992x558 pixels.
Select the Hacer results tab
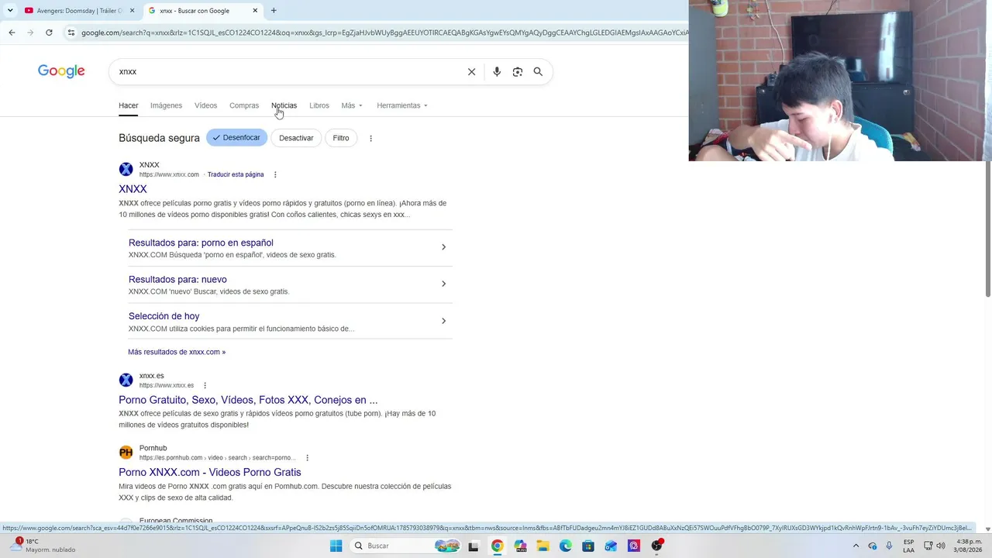[129, 105]
